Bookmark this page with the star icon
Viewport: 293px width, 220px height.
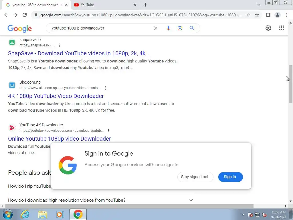click(257, 15)
